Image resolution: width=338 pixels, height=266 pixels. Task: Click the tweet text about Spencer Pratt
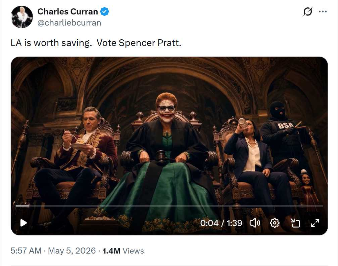(x=96, y=43)
